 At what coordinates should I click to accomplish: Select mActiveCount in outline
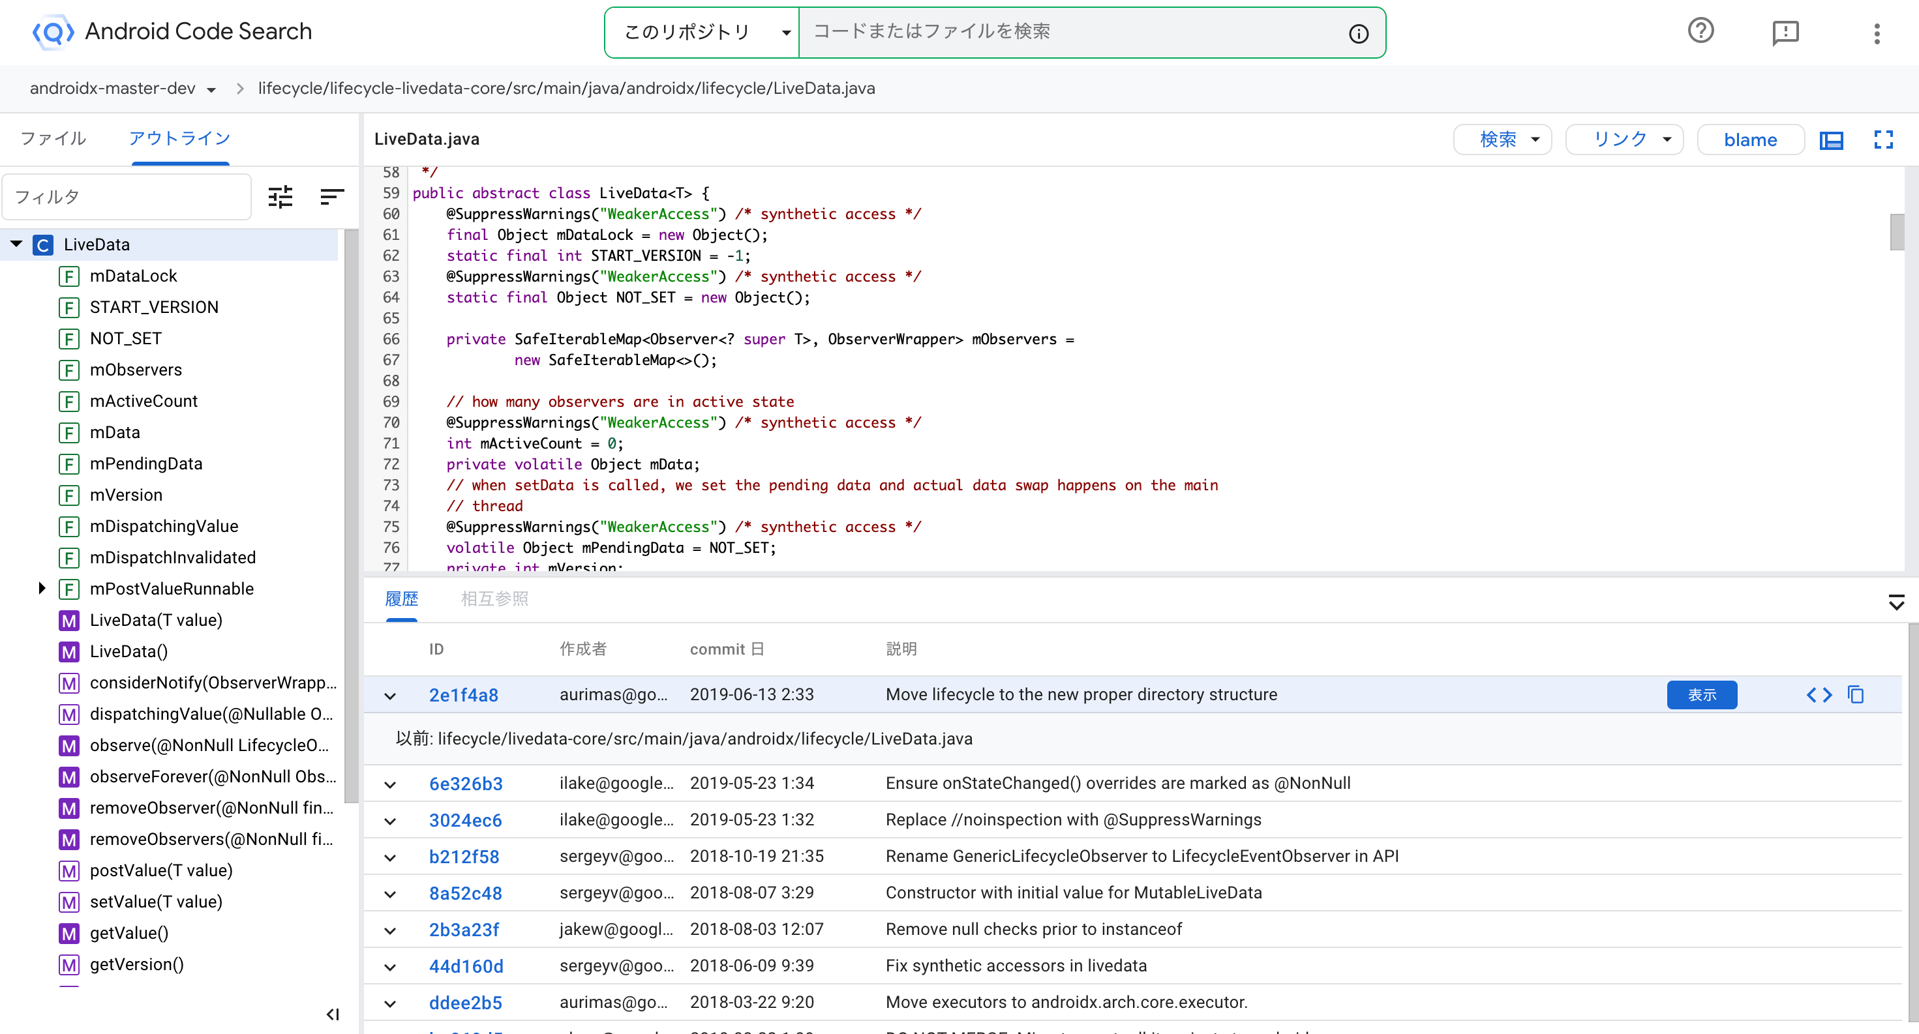[x=144, y=401]
